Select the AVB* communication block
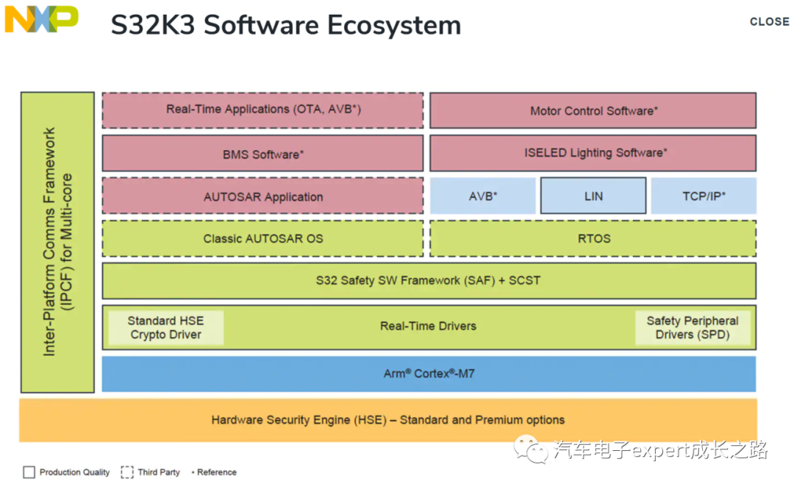The height and width of the screenshot is (487, 794). [482, 196]
